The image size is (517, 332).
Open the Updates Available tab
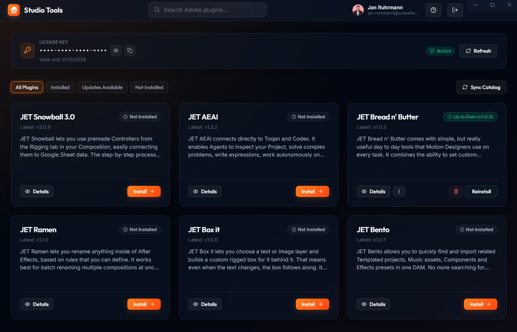[102, 87]
